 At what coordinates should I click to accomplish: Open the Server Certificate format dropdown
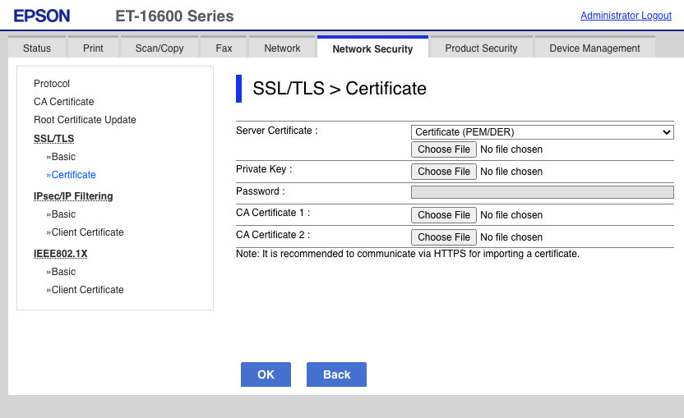(542, 132)
